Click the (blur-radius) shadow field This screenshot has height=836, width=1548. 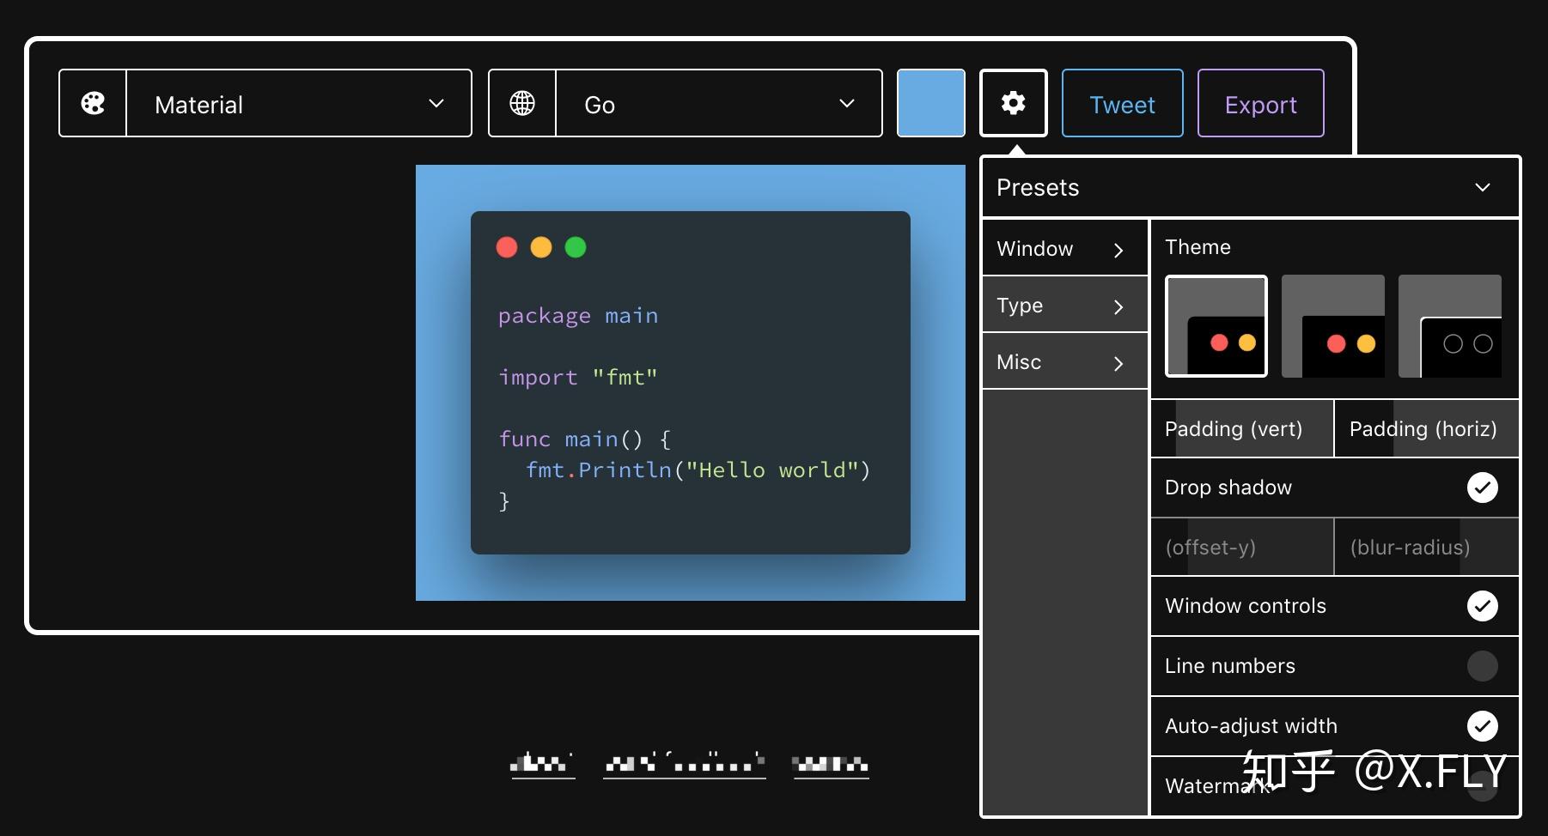tap(1427, 547)
